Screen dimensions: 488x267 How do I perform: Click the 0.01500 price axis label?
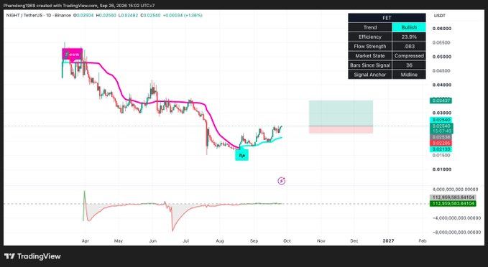click(x=441, y=155)
